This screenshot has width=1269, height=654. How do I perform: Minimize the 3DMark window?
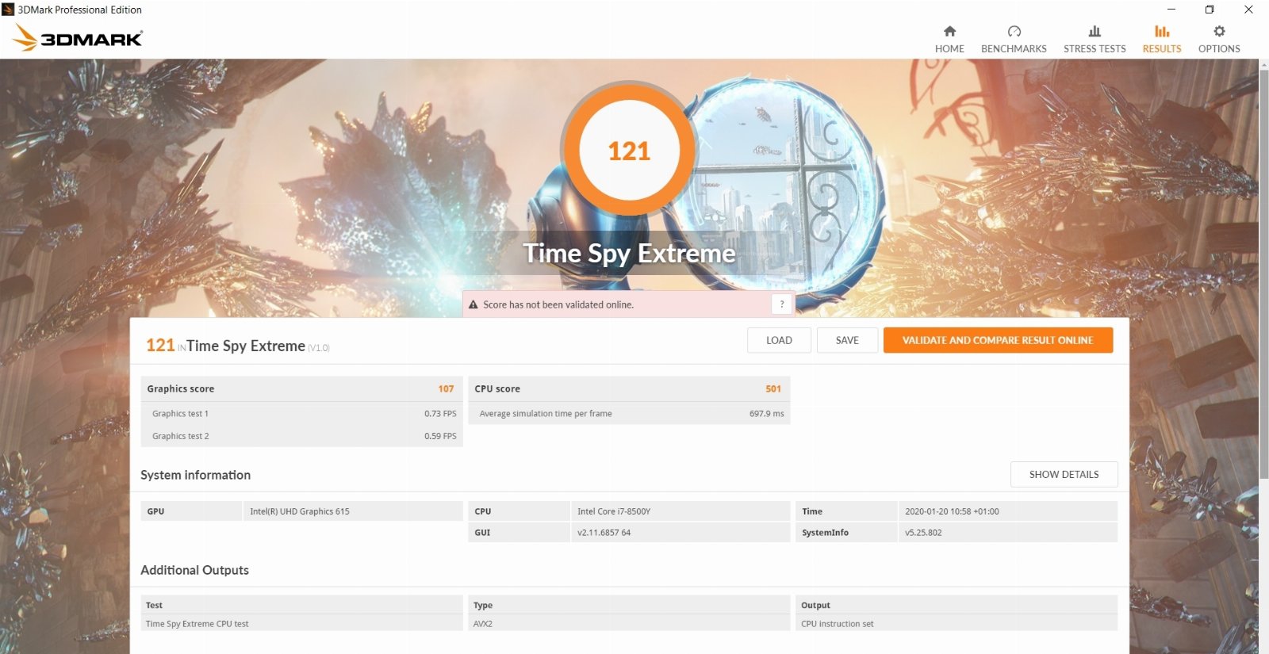pyautogui.click(x=1171, y=10)
